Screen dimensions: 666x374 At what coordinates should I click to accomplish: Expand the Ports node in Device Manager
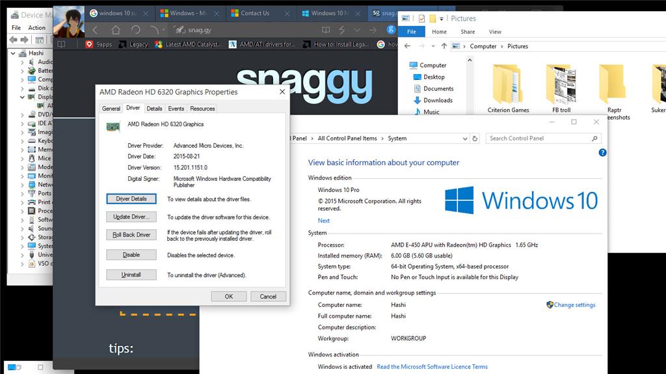click(22, 193)
